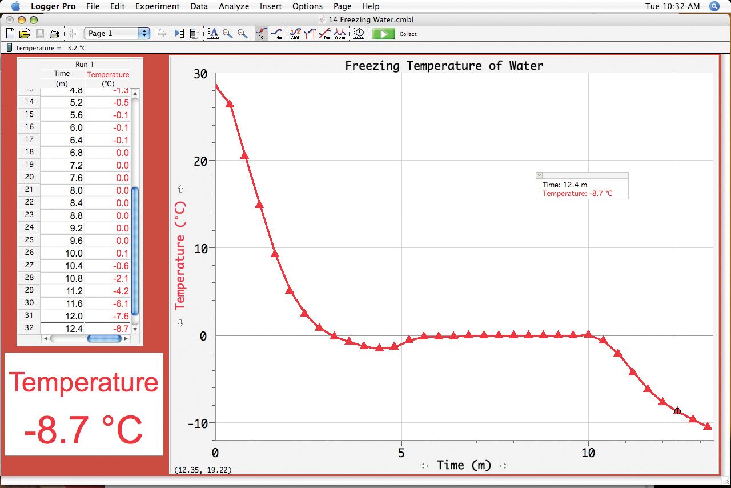Open the Page 1 dropdown selector
This screenshot has height=488, width=731.
tap(117, 33)
